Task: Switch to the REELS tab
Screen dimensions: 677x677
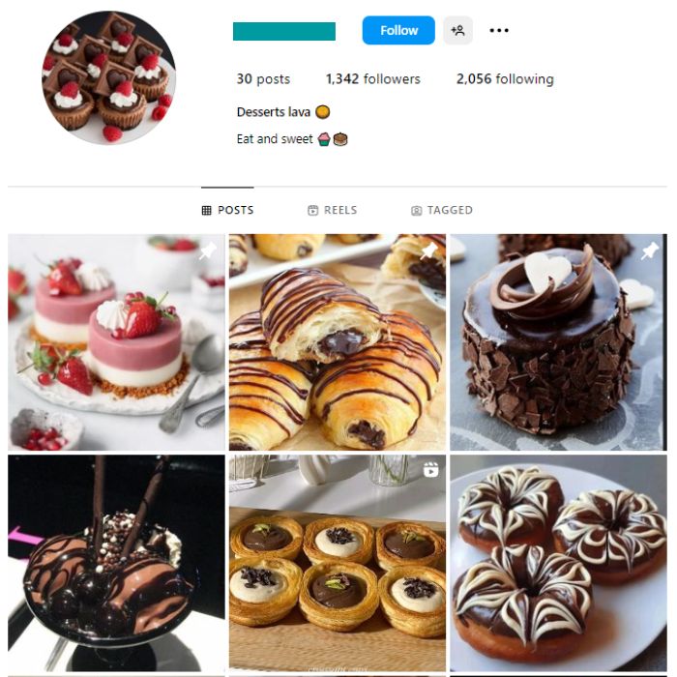Action: 332,210
